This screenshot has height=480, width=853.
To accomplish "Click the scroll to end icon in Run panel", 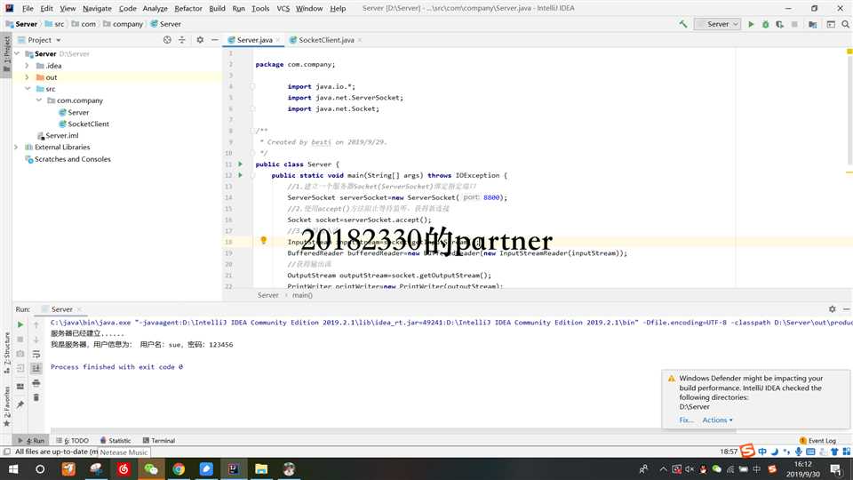I will pos(36,368).
